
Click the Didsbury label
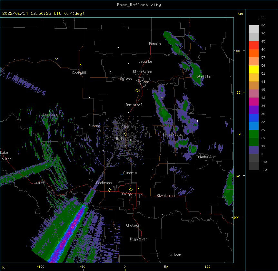pyautogui.click(x=124, y=139)
